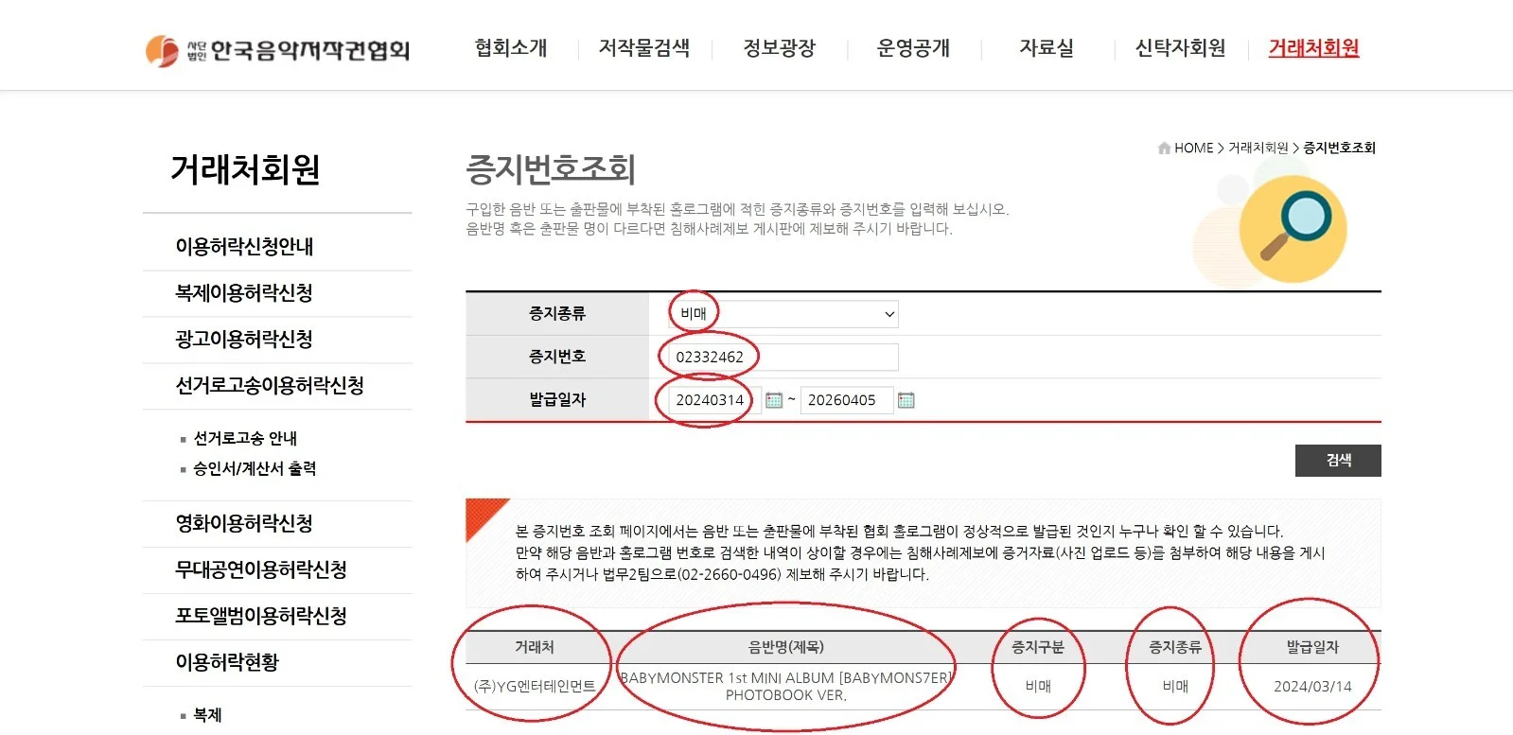Click the 증지구분 column header

1038,648
